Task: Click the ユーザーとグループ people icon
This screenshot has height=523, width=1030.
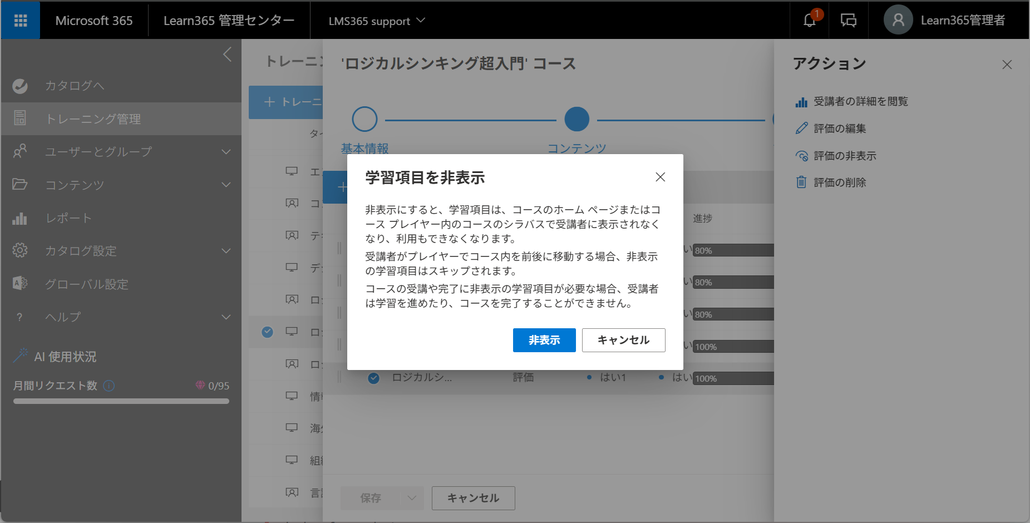Action: tap(20, 151)
